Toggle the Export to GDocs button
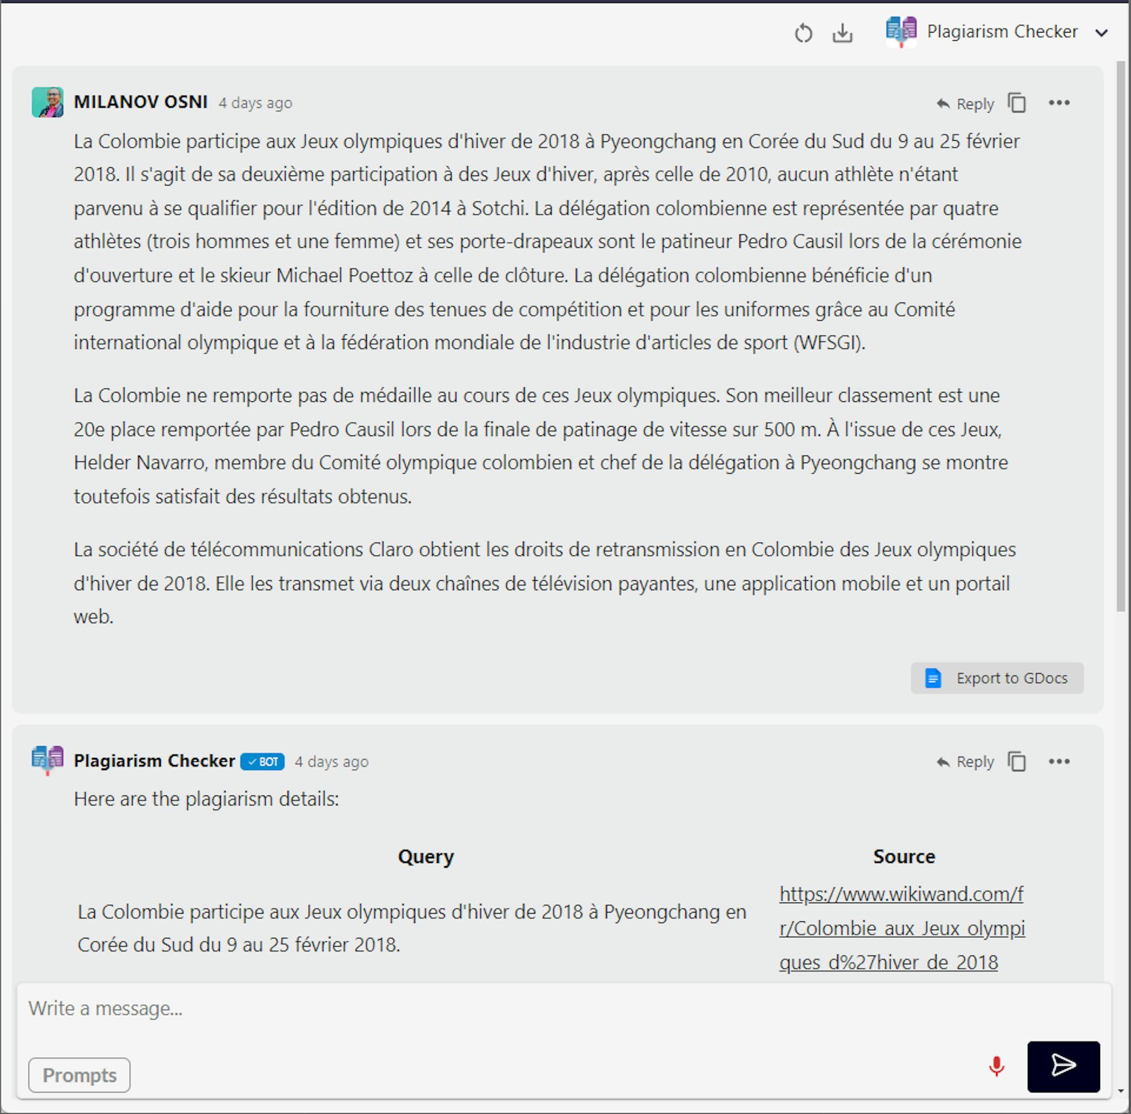The image size is (1131, 1114). coord(995,678)
